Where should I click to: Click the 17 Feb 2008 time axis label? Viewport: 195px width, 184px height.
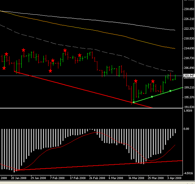point(78,178)
